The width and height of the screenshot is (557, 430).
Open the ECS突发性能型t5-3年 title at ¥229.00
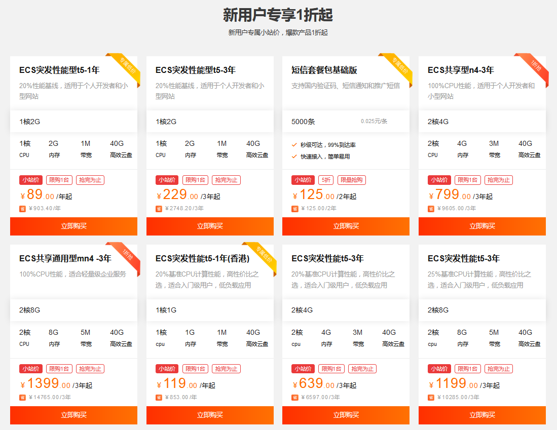point(195,70)
